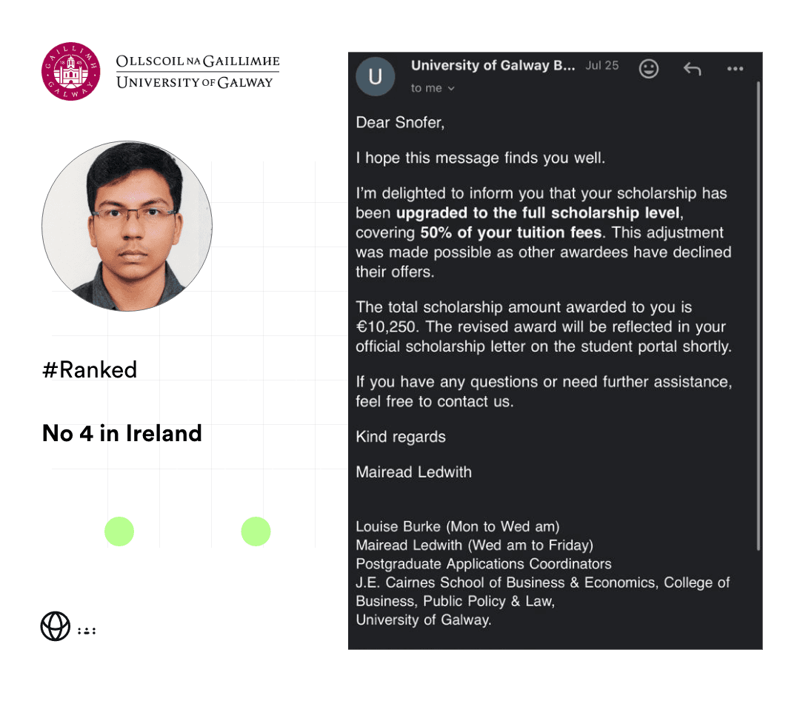The height and width of the screenshot is (701, 800).
Task: Click the circular profile photo thumbnail
Action: (127, 226)
